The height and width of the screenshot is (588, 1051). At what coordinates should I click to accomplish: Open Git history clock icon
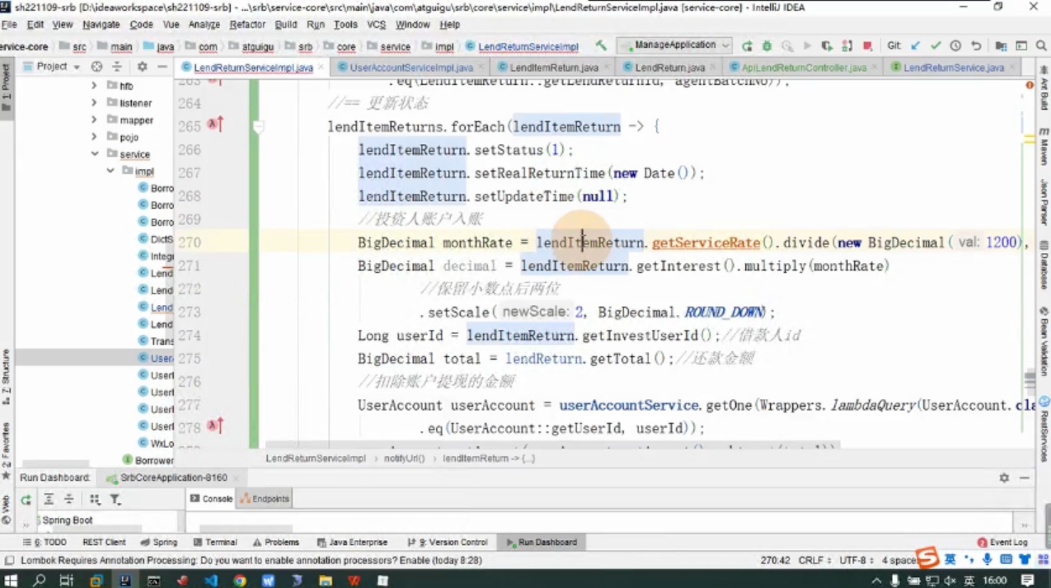[x=955, y=46]
